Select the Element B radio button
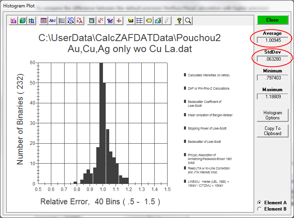 click(x=259, y=209)
